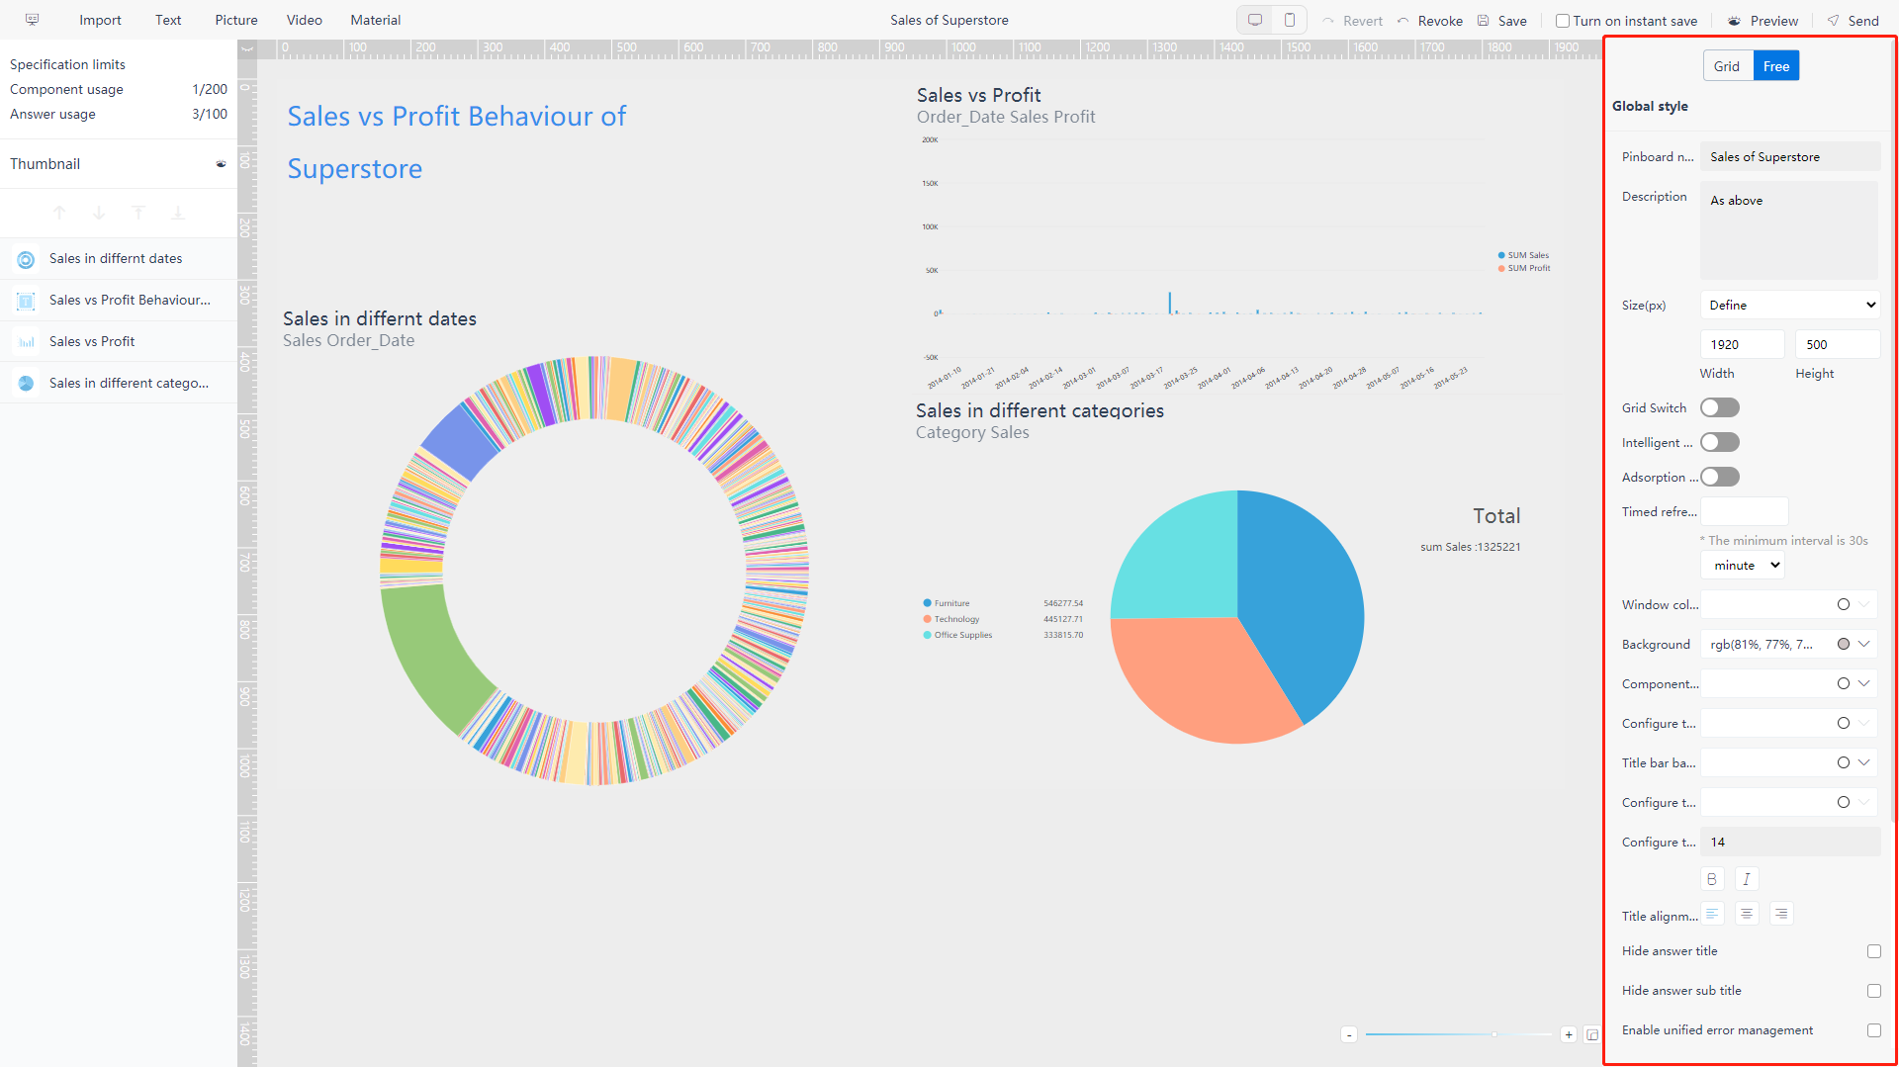This screenshot has height=1067, width=1899.
Task: Check Hide answer title
Action: 1874,952
